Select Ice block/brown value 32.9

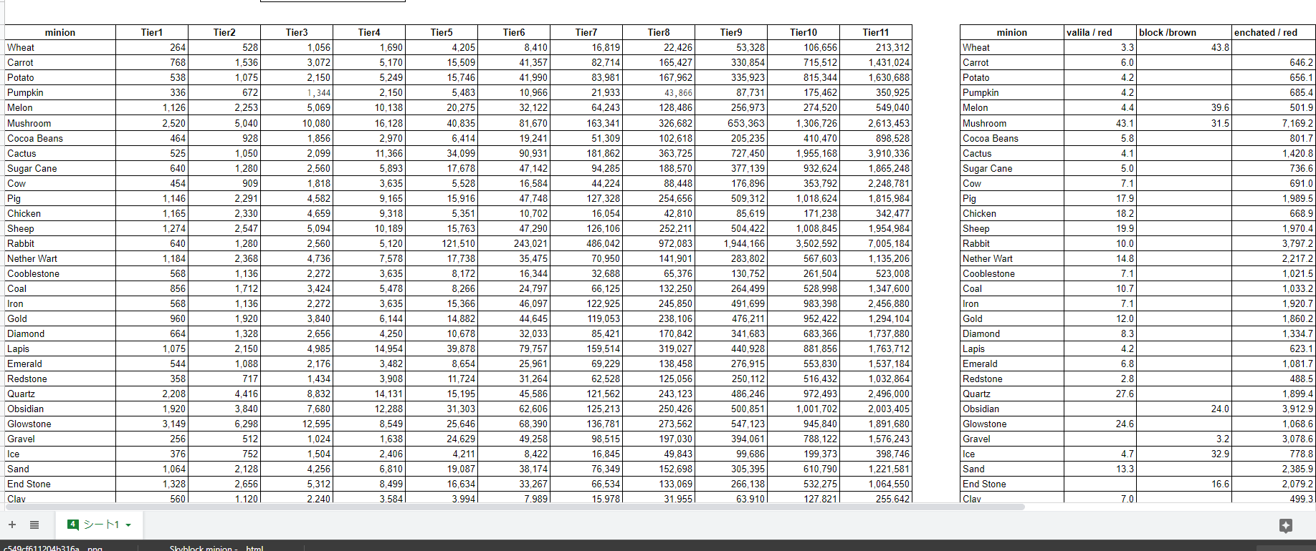[1184, 454]
